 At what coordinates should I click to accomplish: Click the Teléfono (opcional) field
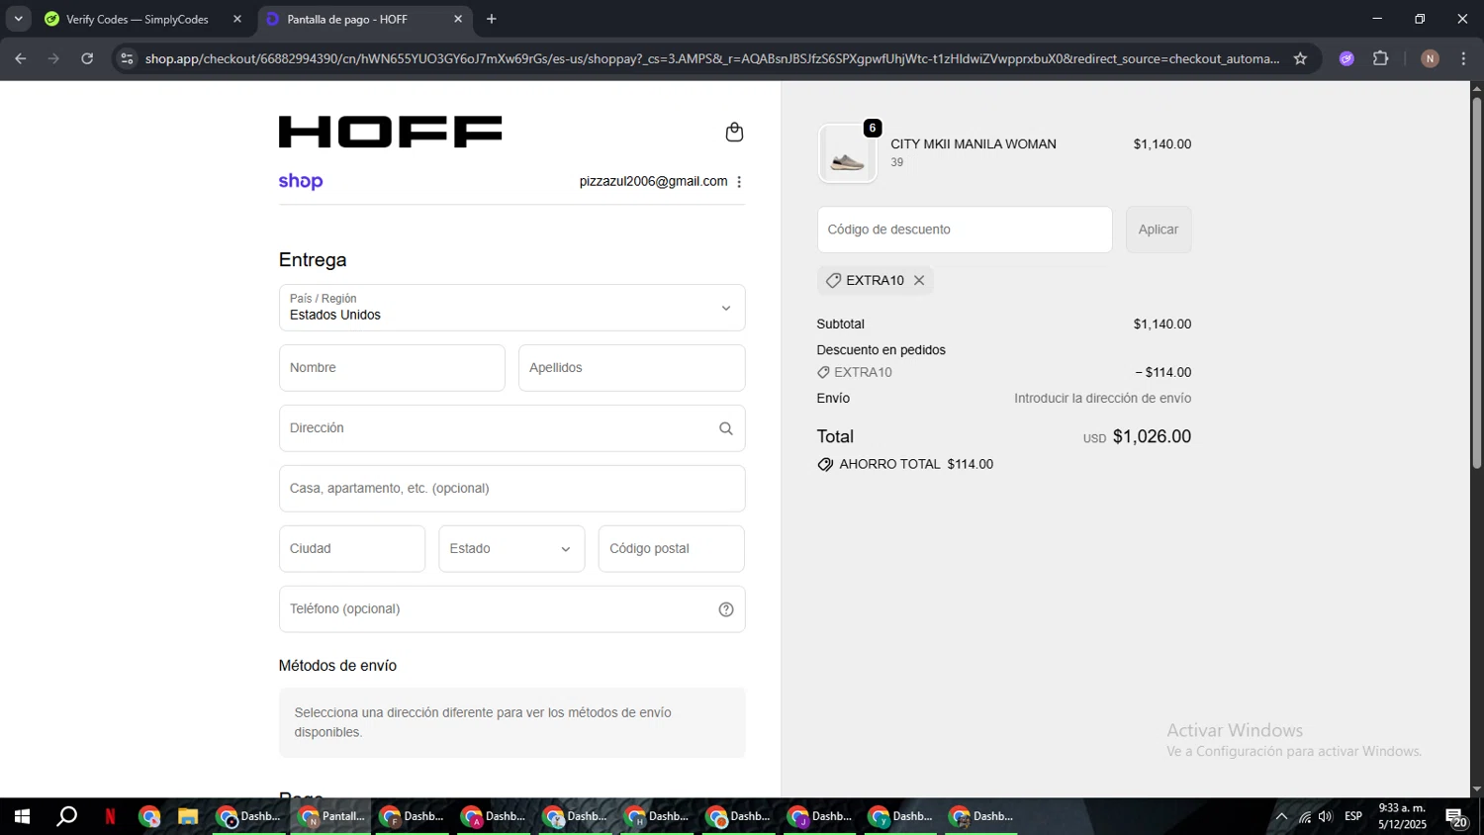(x=511, y=609)
